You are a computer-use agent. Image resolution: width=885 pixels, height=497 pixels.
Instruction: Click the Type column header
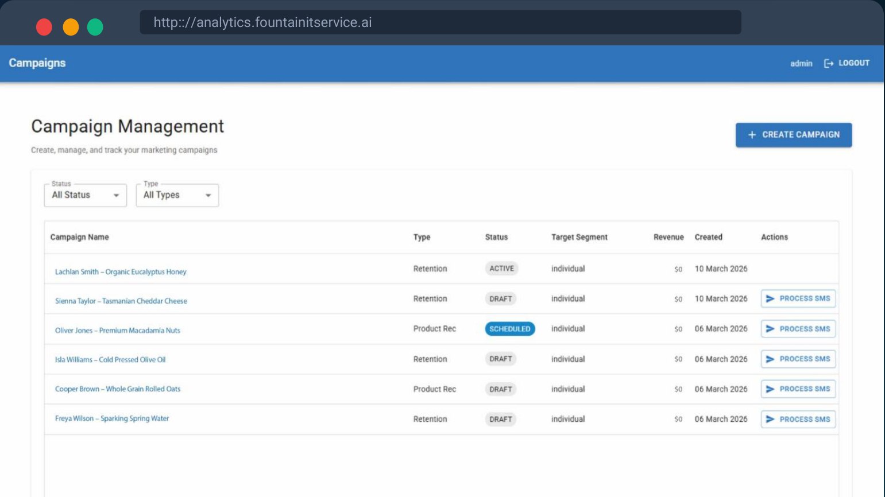click(x=422, y=237)
